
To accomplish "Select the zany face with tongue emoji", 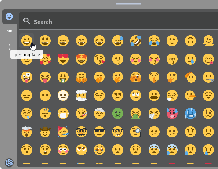I will 27,77.
